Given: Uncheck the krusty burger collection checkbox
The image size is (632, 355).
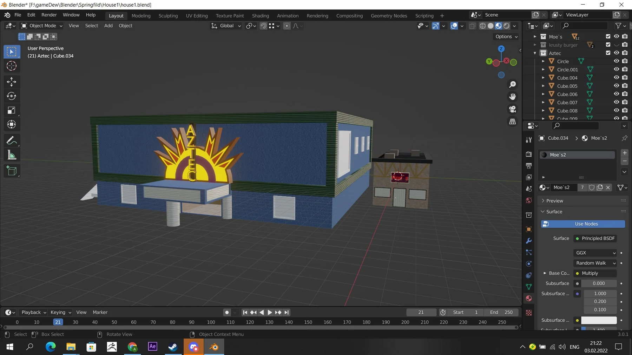Looking at the screenshot, I should click(608, 45).
